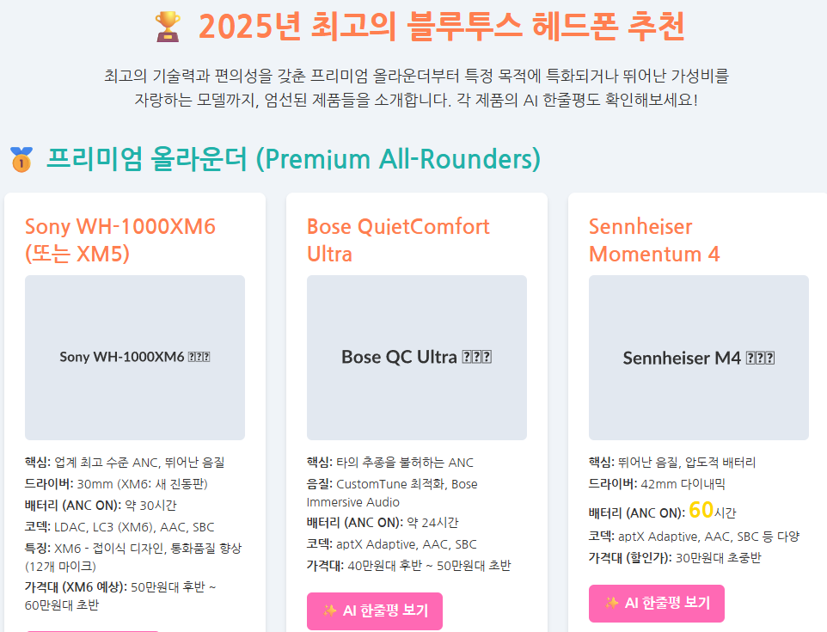Click the medal icon next to 프리미엄 올라운더
827x632 pixels.
coord(21,159)
